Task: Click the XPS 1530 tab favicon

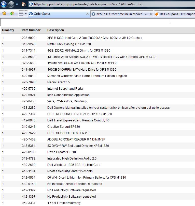Action: [93, 14]
